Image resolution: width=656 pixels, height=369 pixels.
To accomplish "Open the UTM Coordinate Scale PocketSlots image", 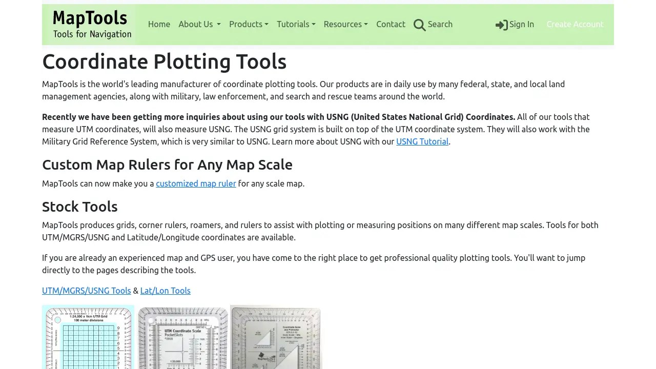I will (x=182, y=338).
